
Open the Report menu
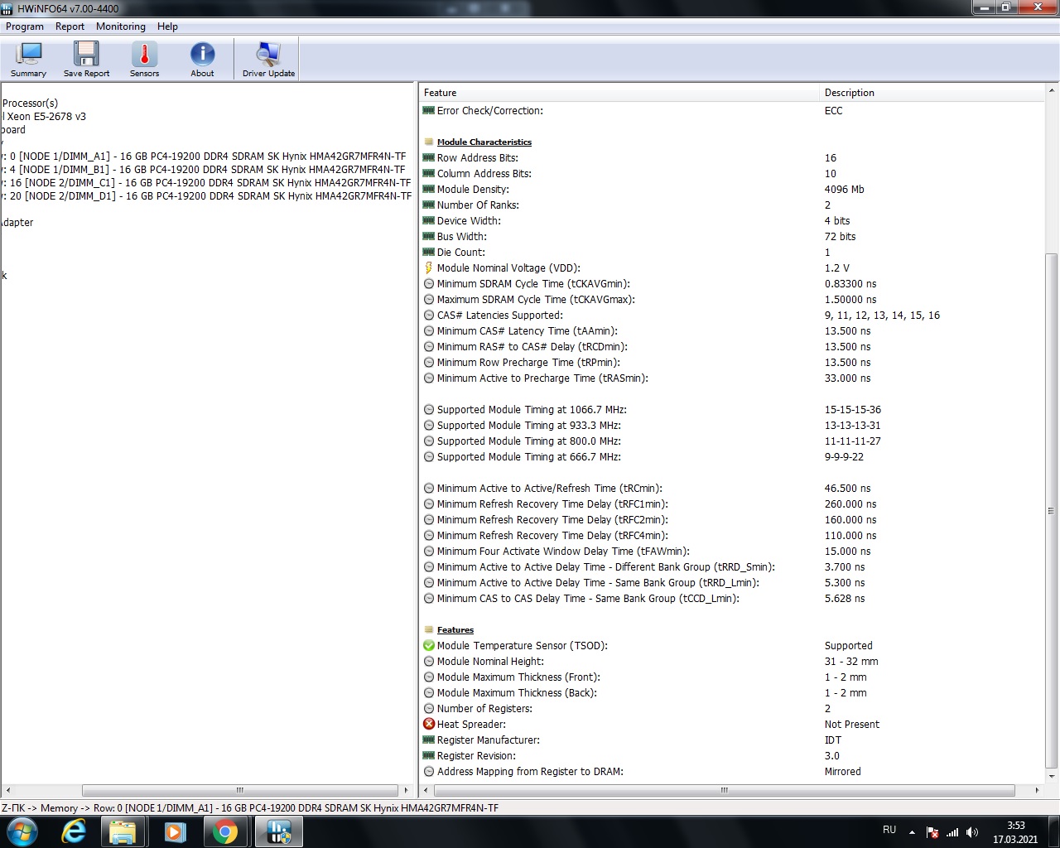point(70,26)
